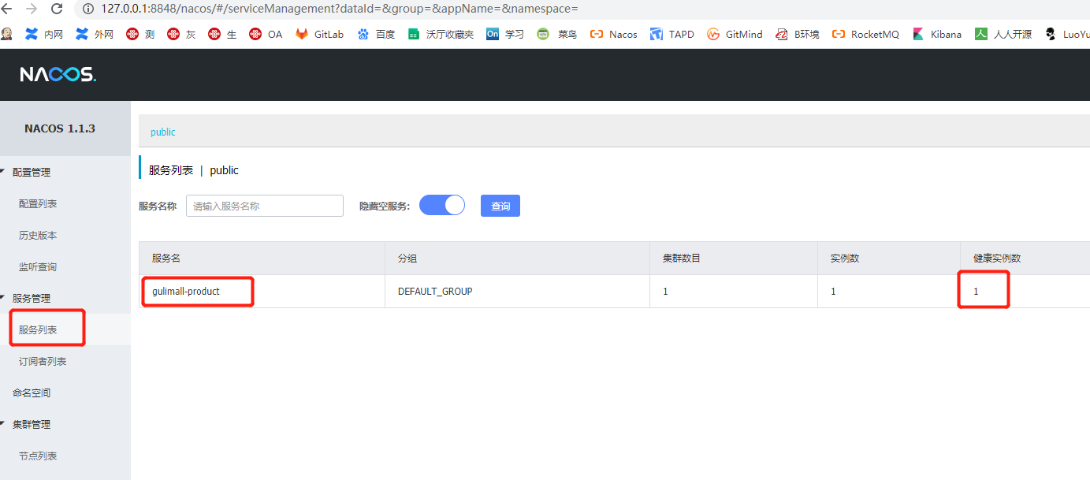
Task: Click the NACOS 1.1.3 version label
Action: 60,128
